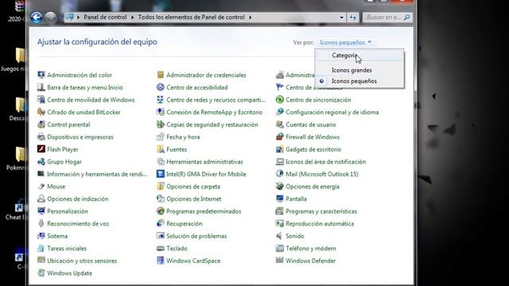Open Tareas iniciales link
This screenshot has width=509, height=286.
click(67, 249)
